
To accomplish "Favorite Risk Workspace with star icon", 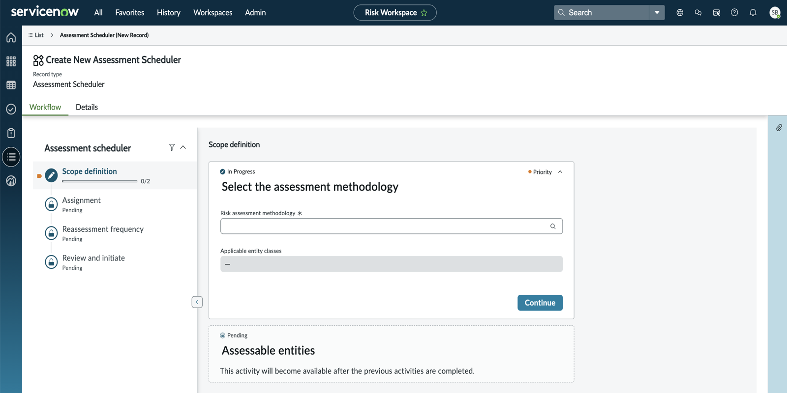I will point(424,13).
